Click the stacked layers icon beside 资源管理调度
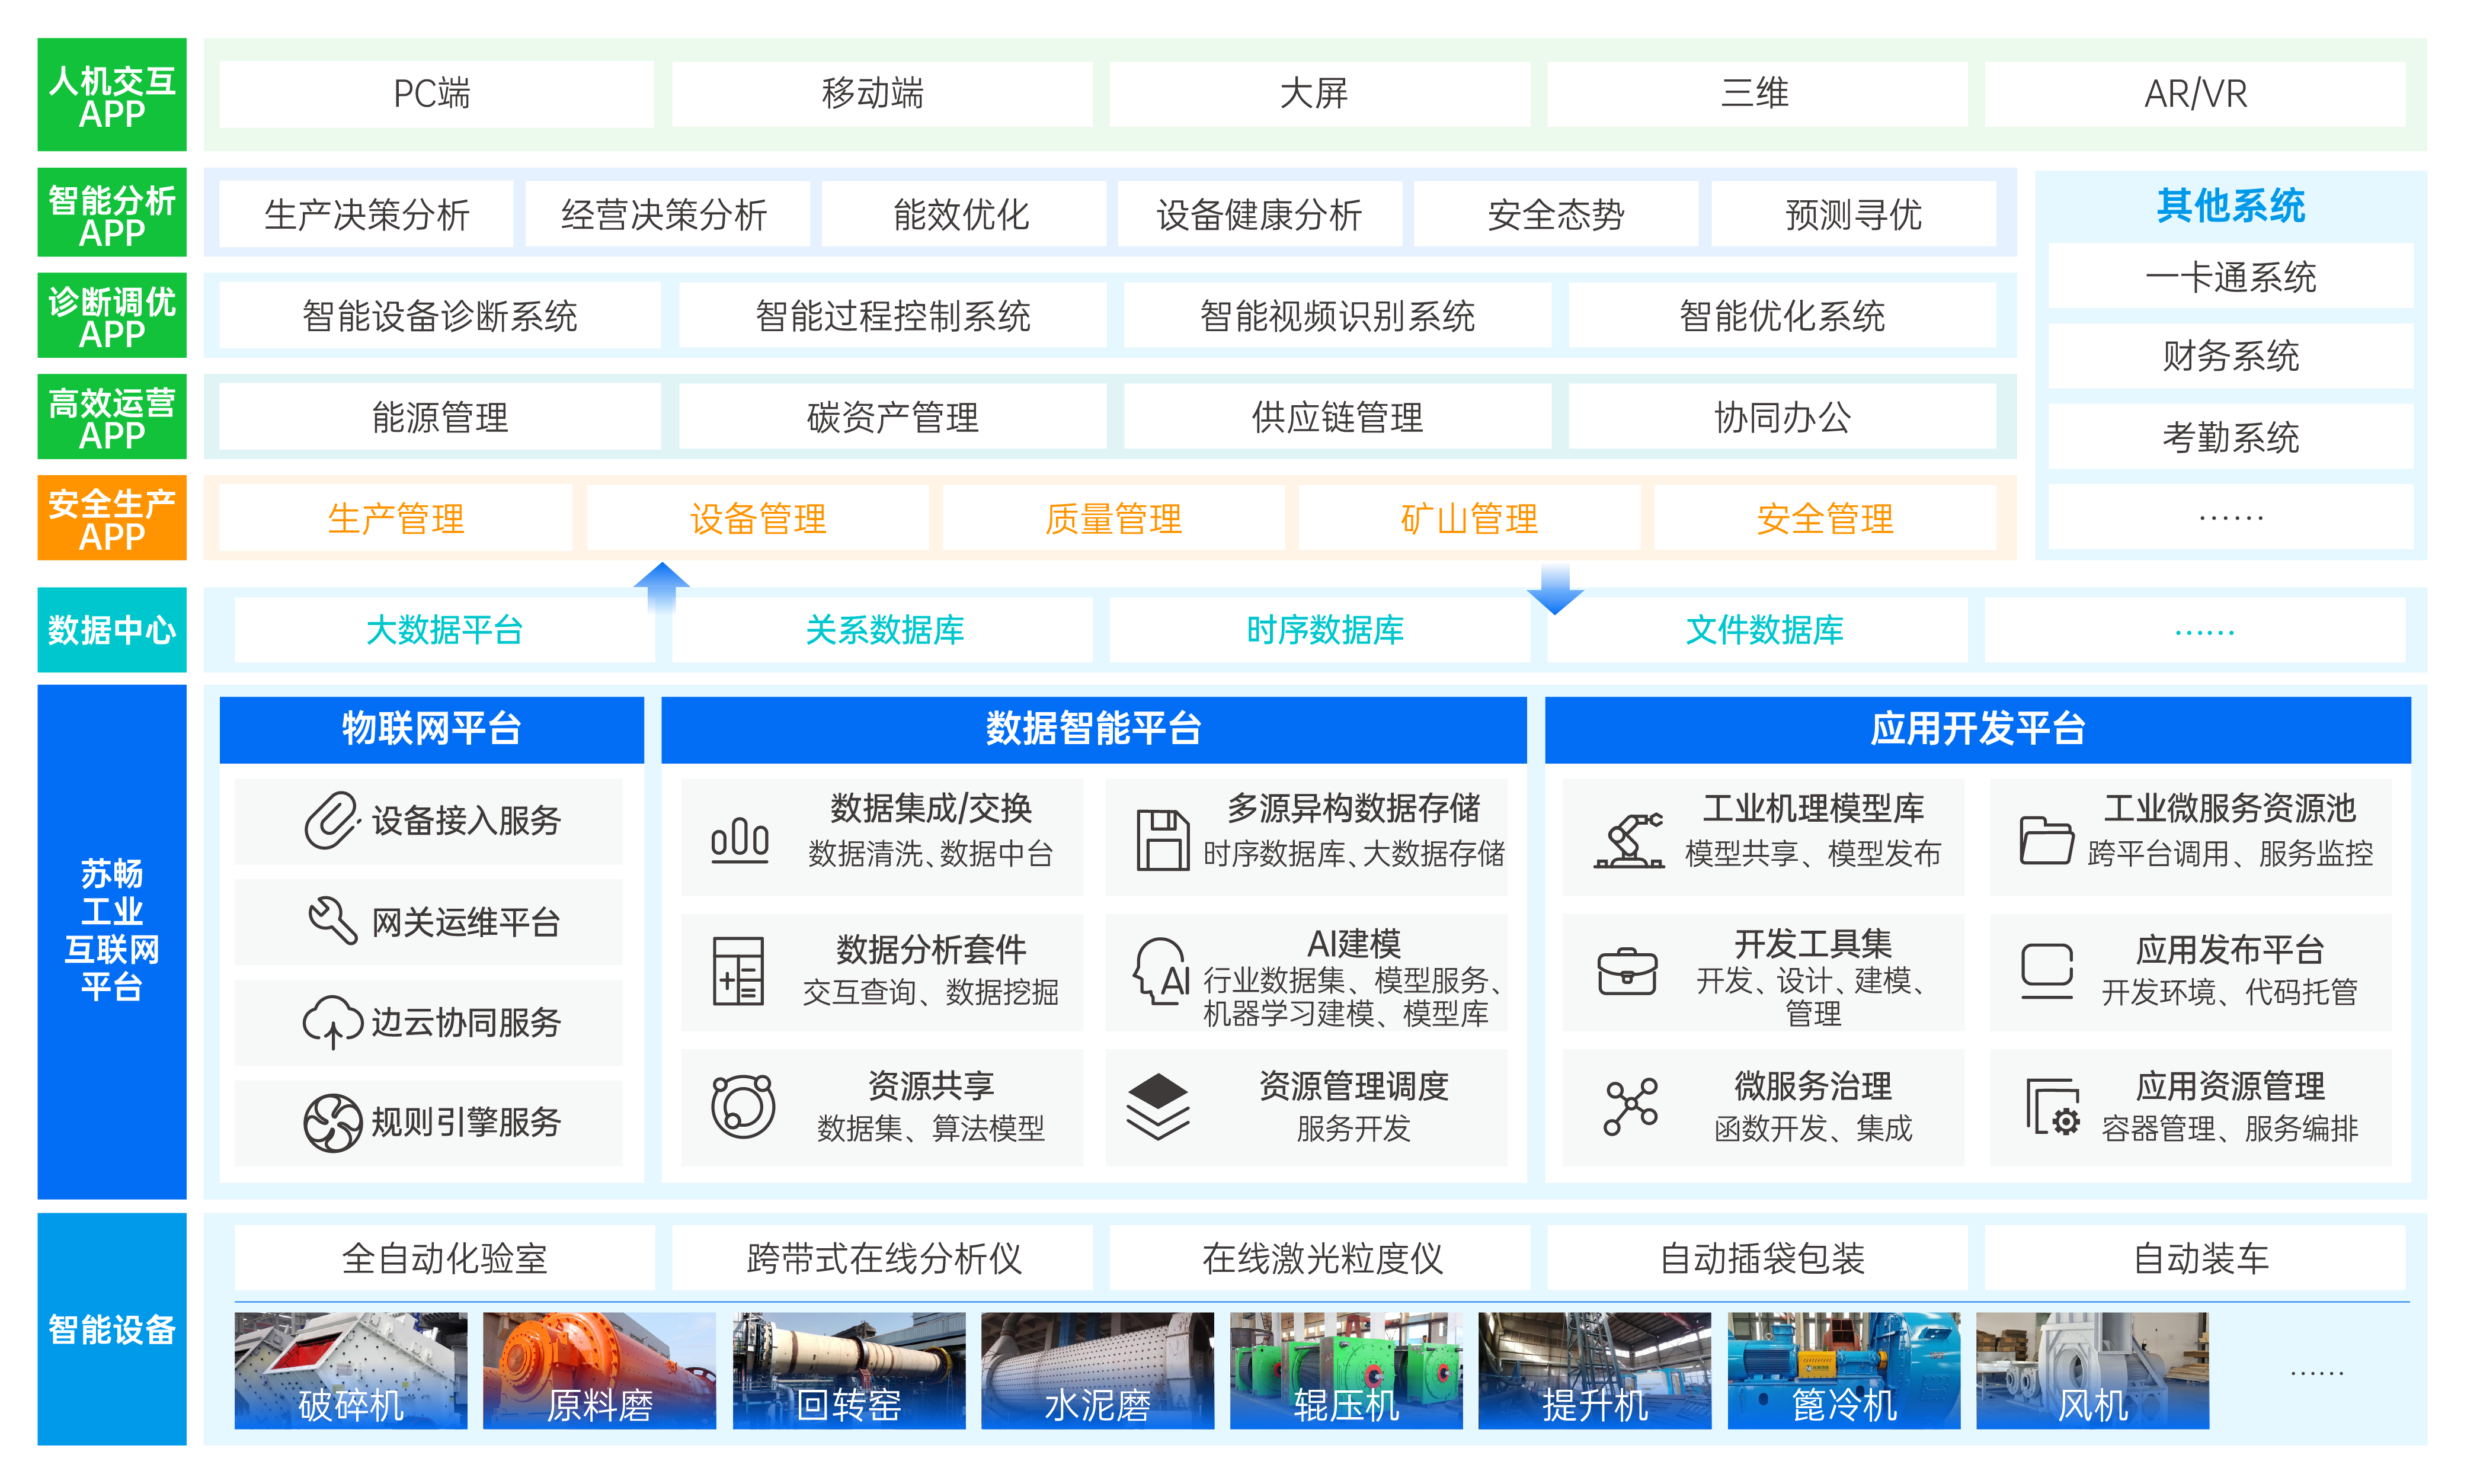The width and height of the screenshot is (2480, 1484). (1158, 1106)
